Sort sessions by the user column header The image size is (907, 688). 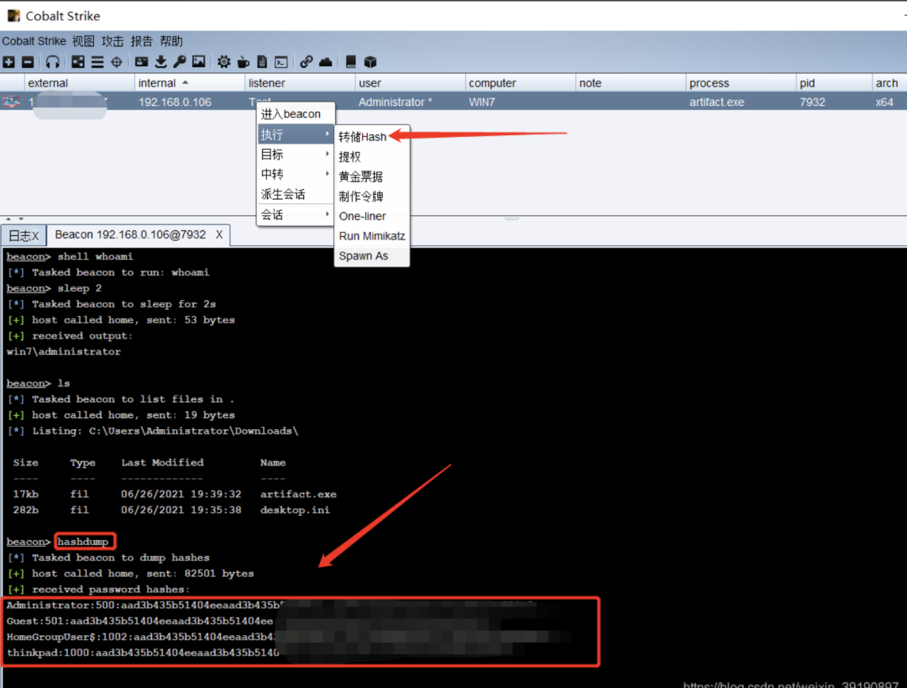(x=410, y=83)
